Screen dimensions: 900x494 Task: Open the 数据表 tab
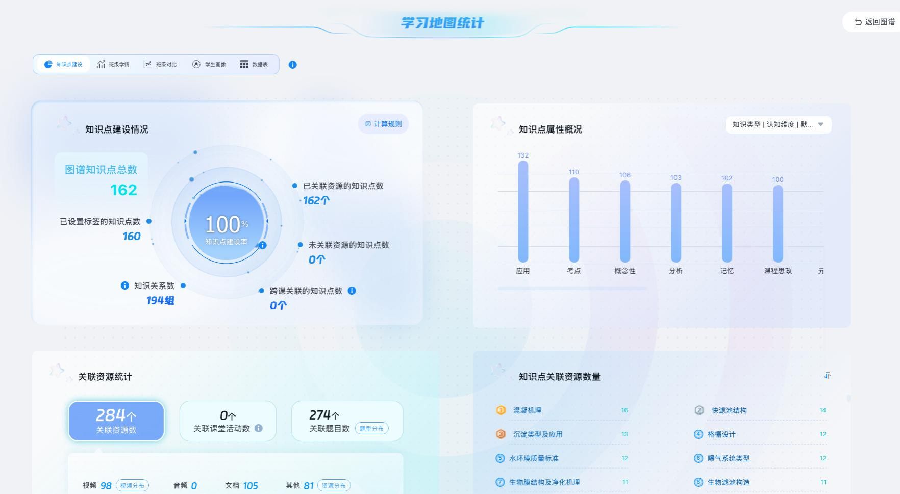click(x=254, y=65)
